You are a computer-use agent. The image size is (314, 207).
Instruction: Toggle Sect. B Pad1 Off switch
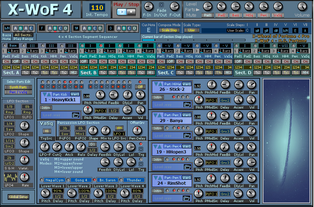(84, 62)
